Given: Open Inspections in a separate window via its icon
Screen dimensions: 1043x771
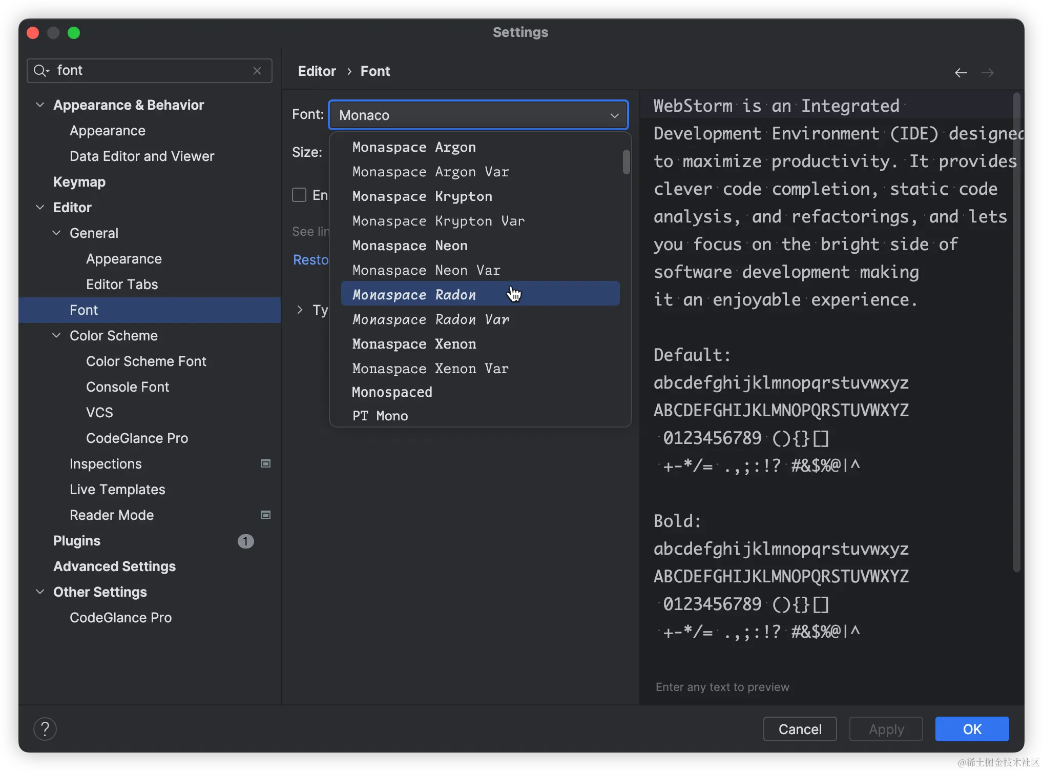Looking at the screenshot, I should point(266,463).
